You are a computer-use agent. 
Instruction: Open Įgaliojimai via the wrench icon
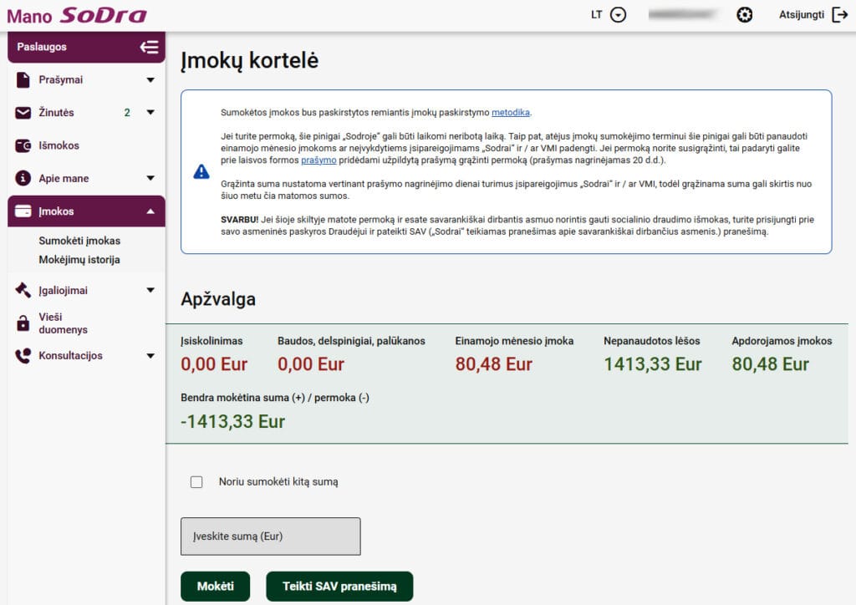(21, 290)
